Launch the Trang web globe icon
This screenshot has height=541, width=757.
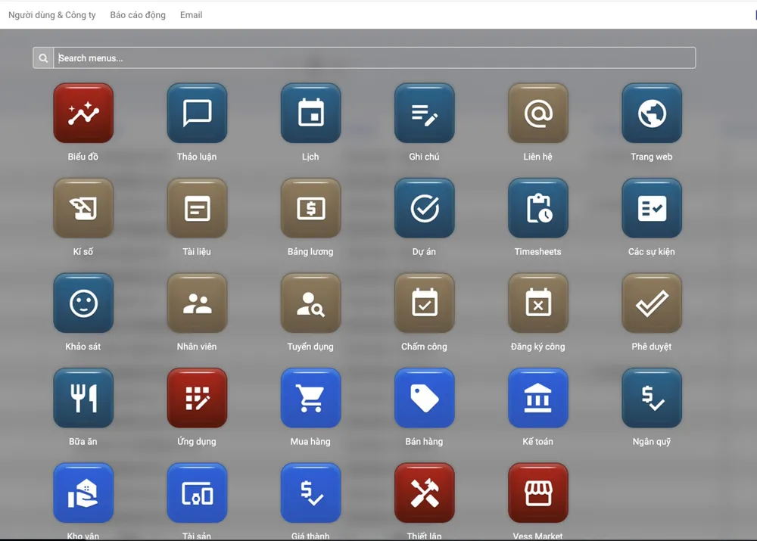click(x=651, y=113)
